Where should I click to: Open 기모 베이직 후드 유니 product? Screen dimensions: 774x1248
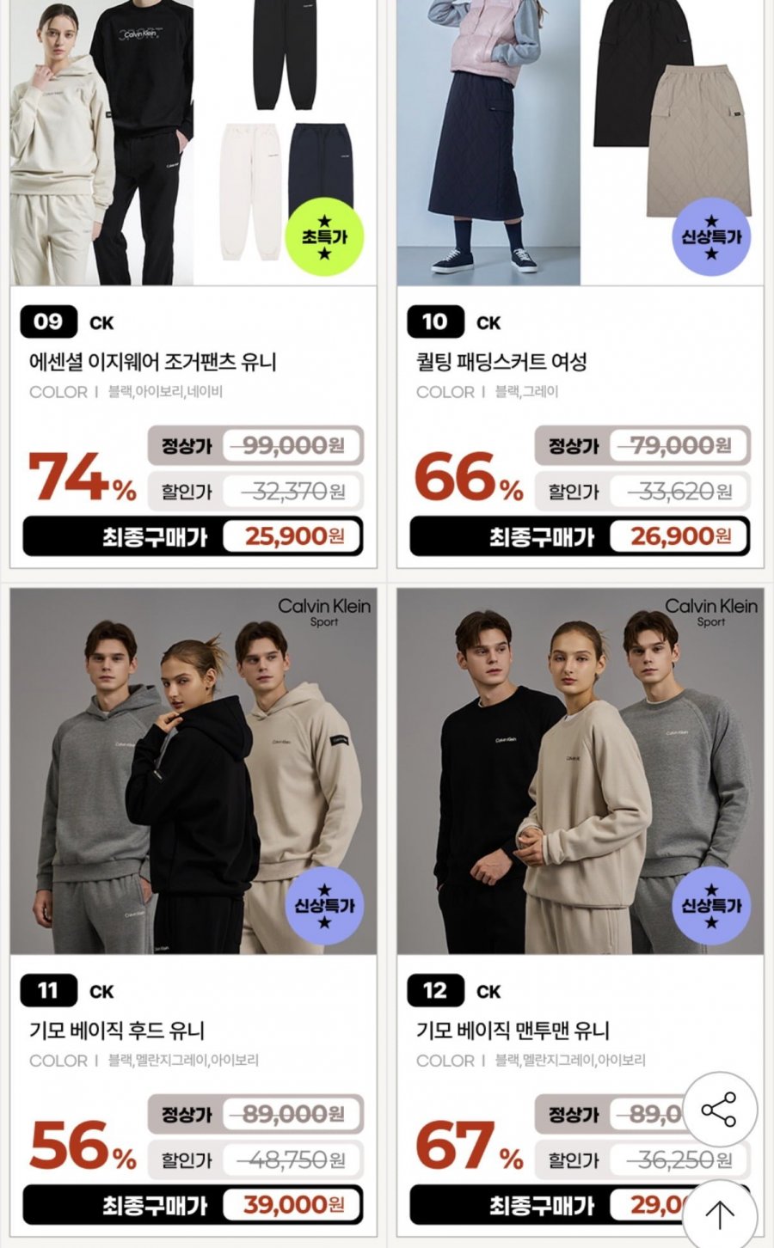pos(117,1031)
